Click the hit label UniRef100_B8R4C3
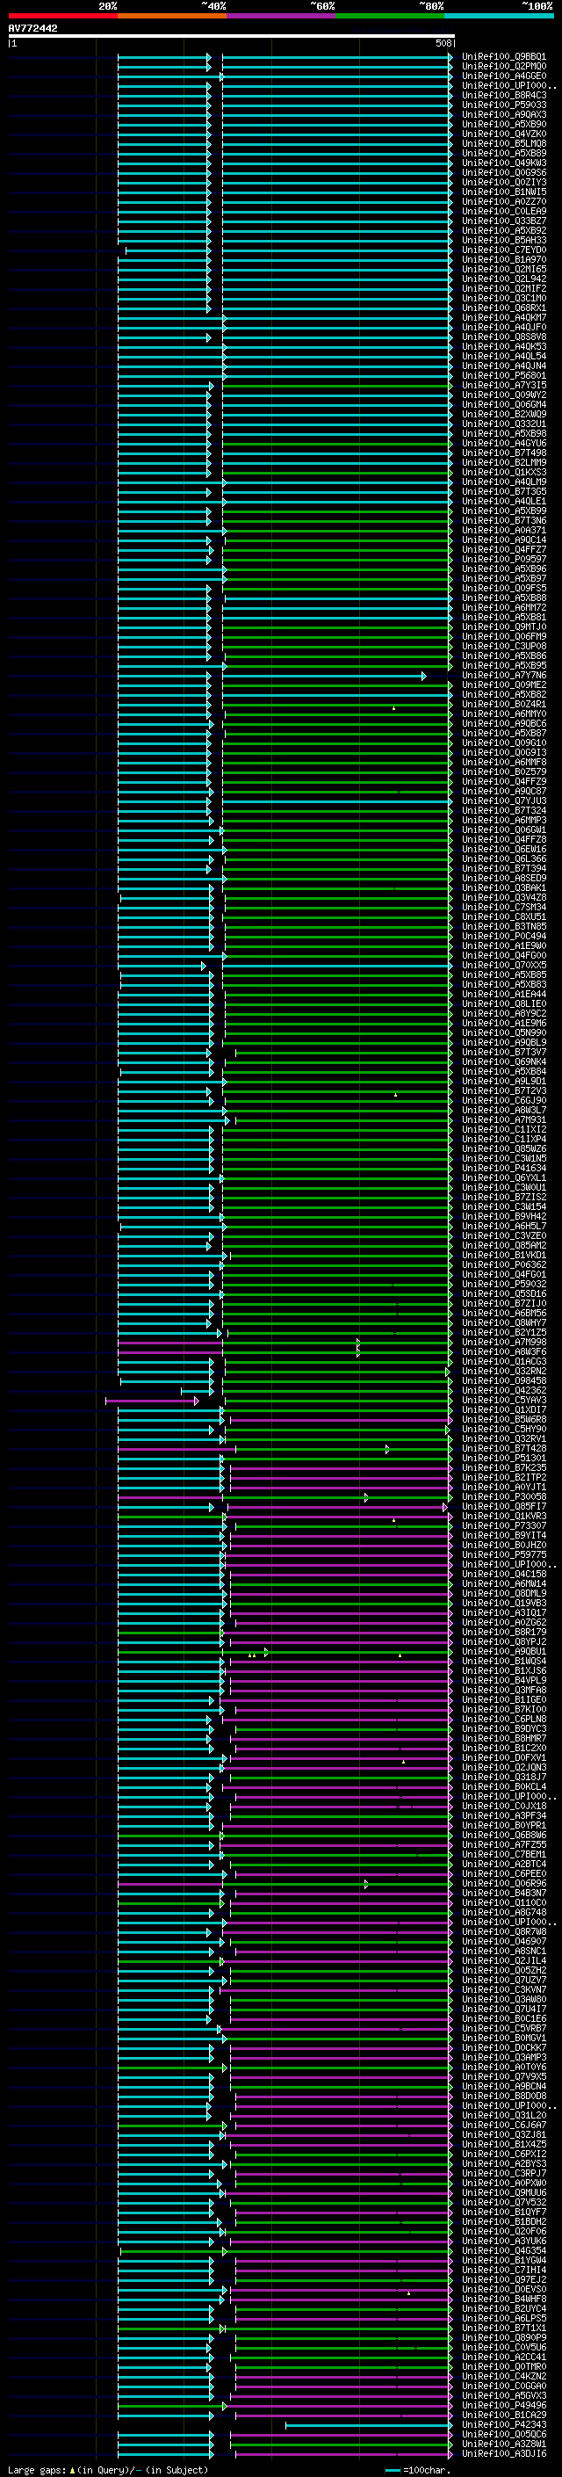Screen dimensions: 562x2477 click(x=504, y=95)
